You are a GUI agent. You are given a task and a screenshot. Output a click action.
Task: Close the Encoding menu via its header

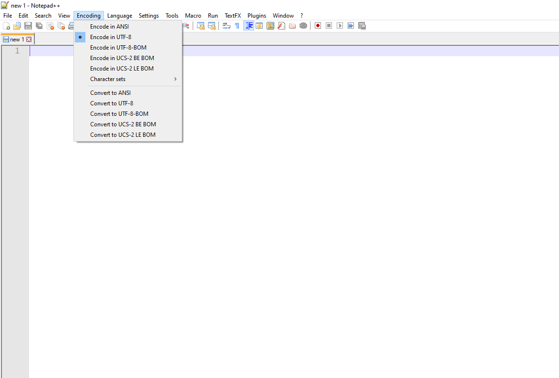pos(89,16)
